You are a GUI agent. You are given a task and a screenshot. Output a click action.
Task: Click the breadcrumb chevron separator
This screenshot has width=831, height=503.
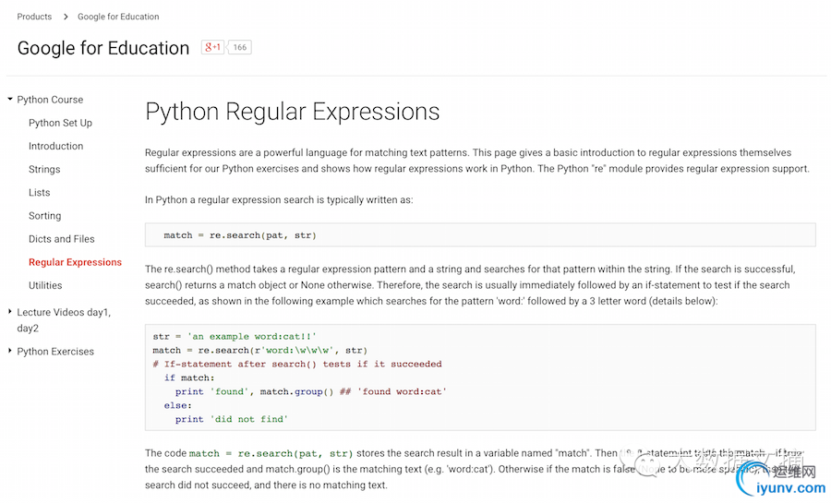point(66,17)
